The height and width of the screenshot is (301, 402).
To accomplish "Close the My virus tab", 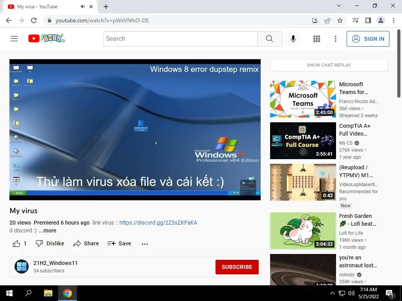I will click(91, 7).
